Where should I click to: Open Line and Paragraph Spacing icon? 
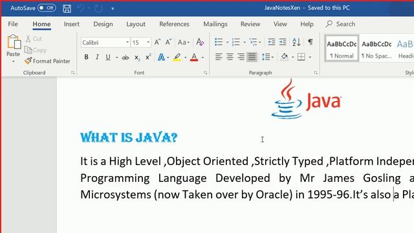[266, 57]
